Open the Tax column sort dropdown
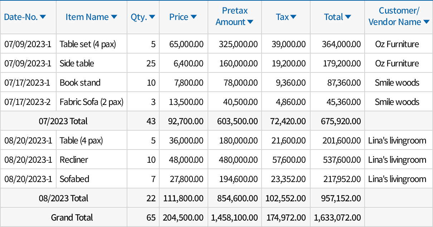Viewport: 433px width, 227px height. [294, 16]
